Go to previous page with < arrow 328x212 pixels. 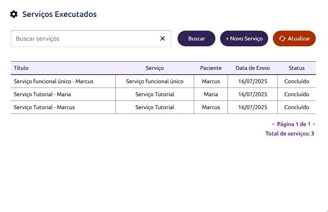tap(273, 124)
